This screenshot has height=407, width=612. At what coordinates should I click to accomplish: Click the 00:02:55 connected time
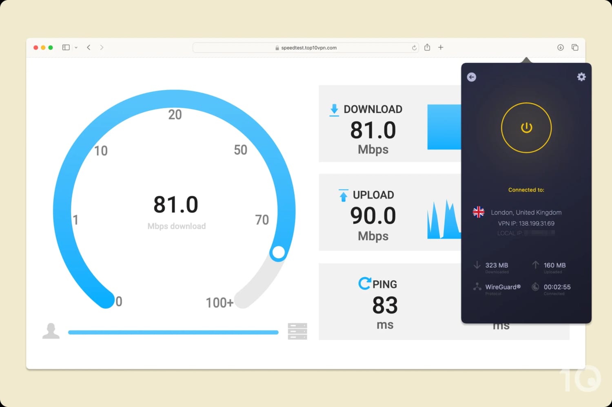click(x=557, y=287)
